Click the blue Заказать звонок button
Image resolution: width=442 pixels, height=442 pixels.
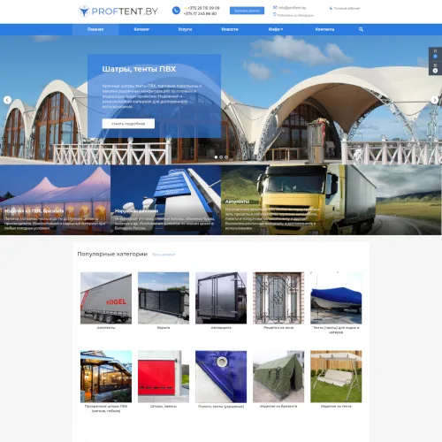pyautogui.click(x=247, y=11)
